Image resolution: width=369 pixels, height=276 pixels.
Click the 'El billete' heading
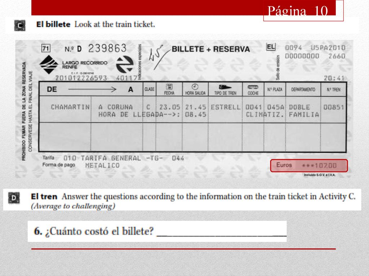point(53,24)
